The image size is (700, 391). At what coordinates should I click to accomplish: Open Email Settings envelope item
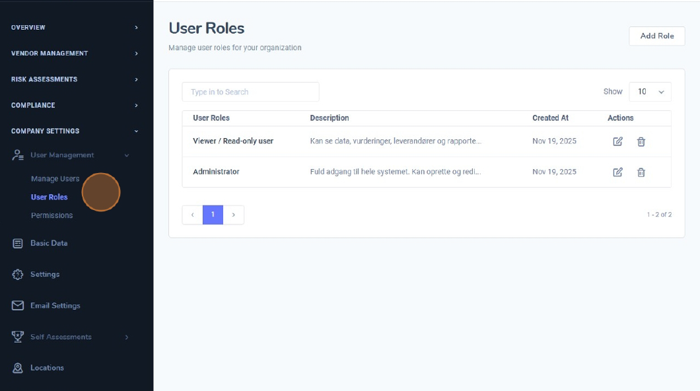point(18,306)
